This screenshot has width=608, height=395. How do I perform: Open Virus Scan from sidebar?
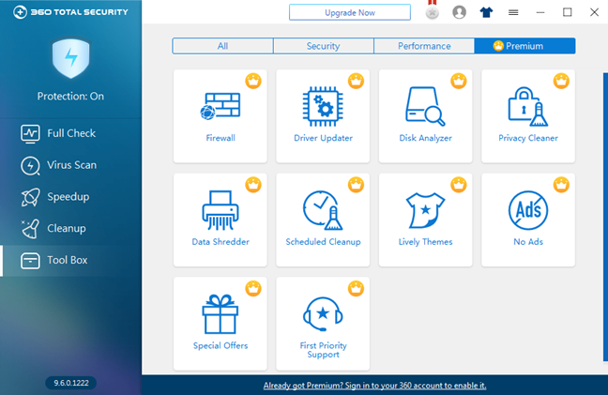tap(71, 165)
